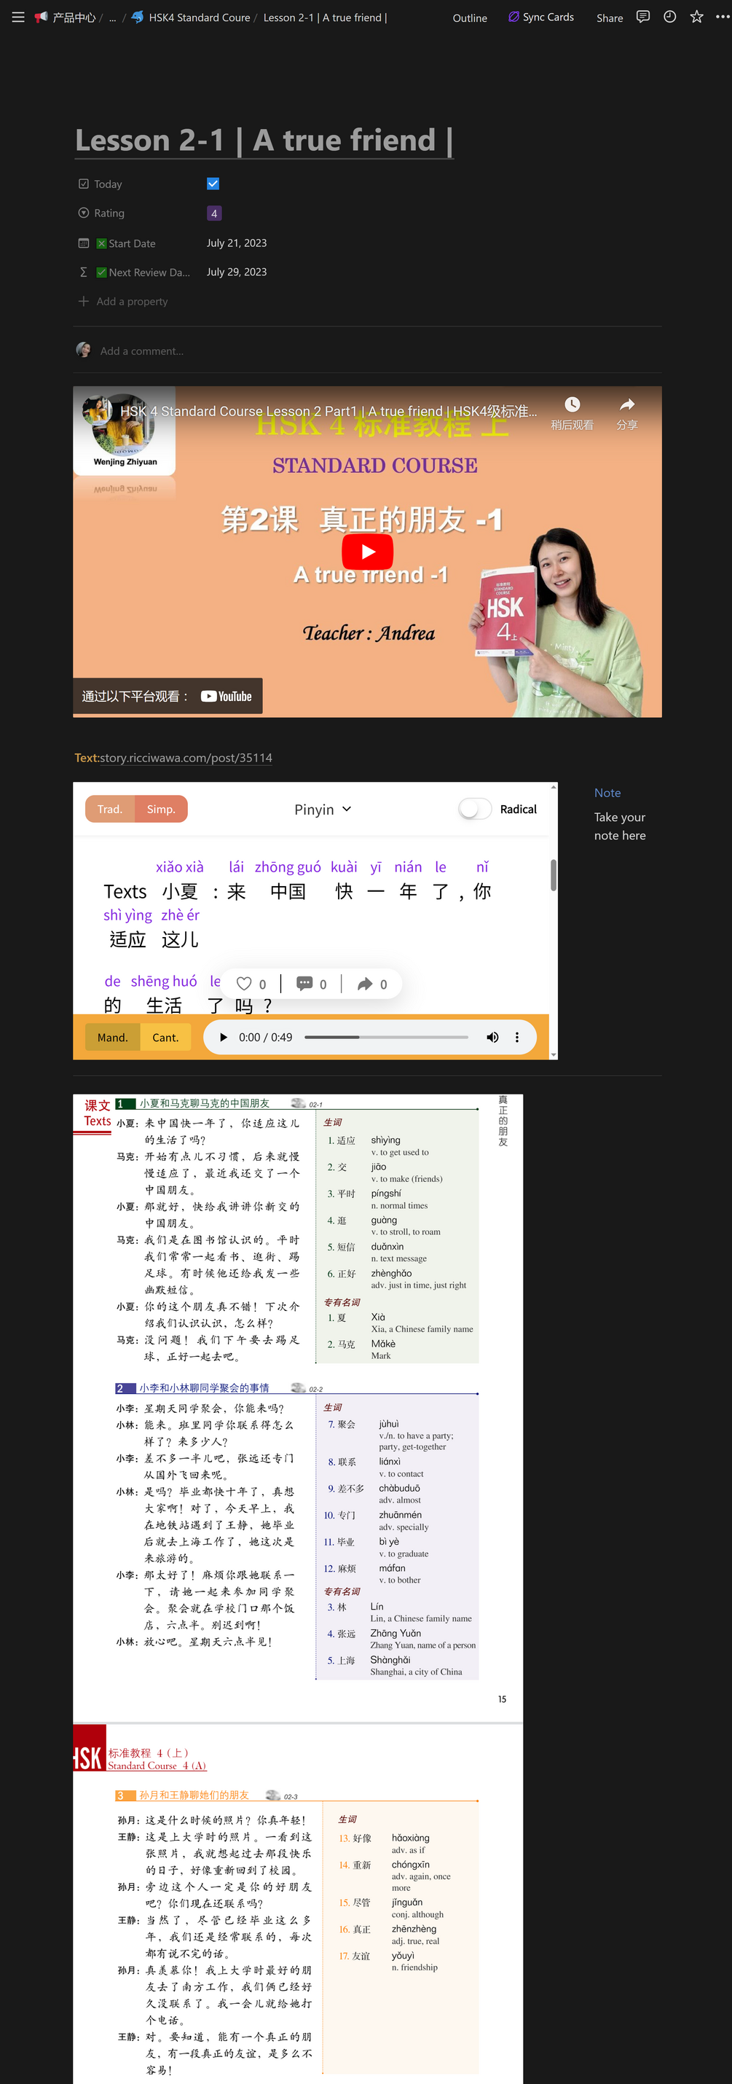Image resolution: width=732 pixels, height=2084 pixels.
Task: Click the textbook page 15 image
Action: tap(298, 1409)
